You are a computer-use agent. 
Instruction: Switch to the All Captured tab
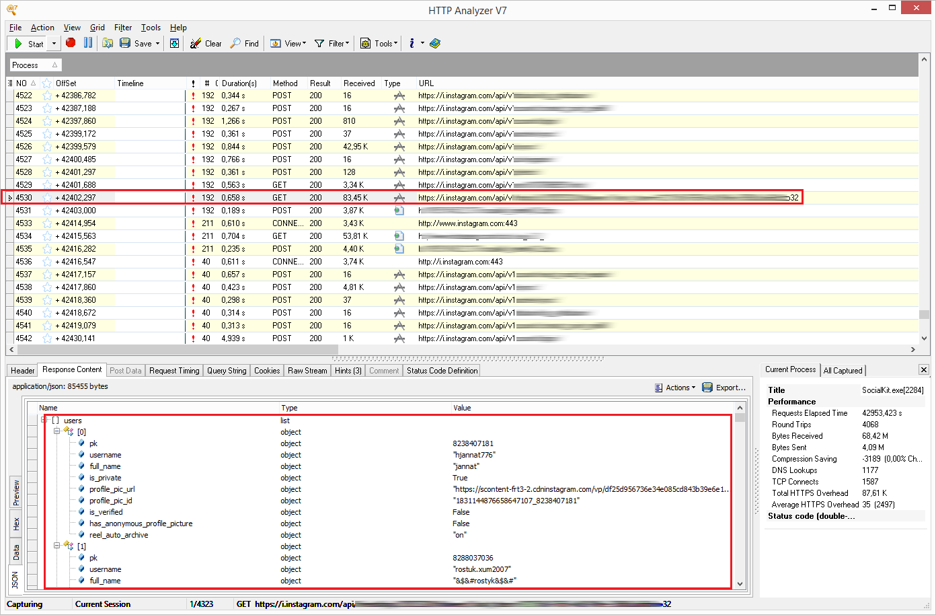843,371
